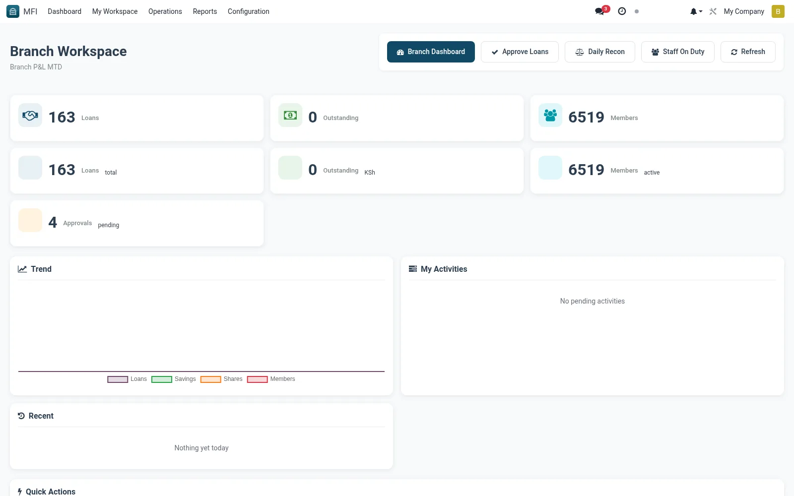
Task: Click the MFI app home icon
Action: coord(13,11)
